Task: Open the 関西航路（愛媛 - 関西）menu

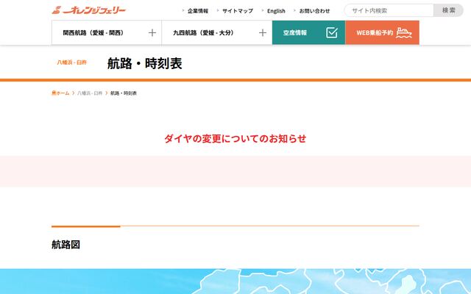Action: click(107, 32)
